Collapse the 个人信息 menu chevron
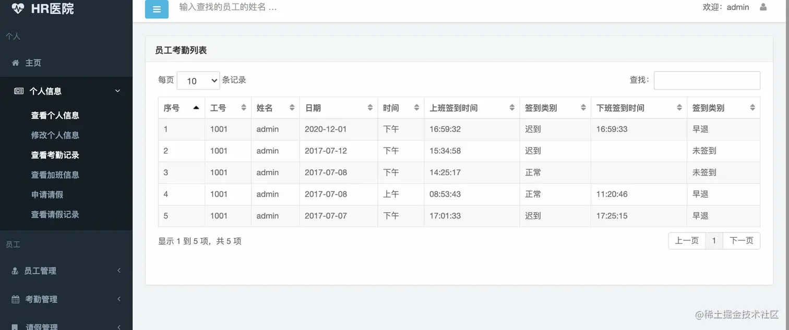This screenshot has width=789, height=330. [117, 91]
